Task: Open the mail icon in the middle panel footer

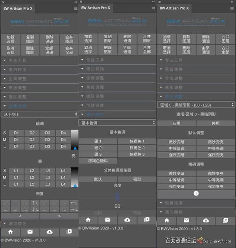Action: pos(108,220)
